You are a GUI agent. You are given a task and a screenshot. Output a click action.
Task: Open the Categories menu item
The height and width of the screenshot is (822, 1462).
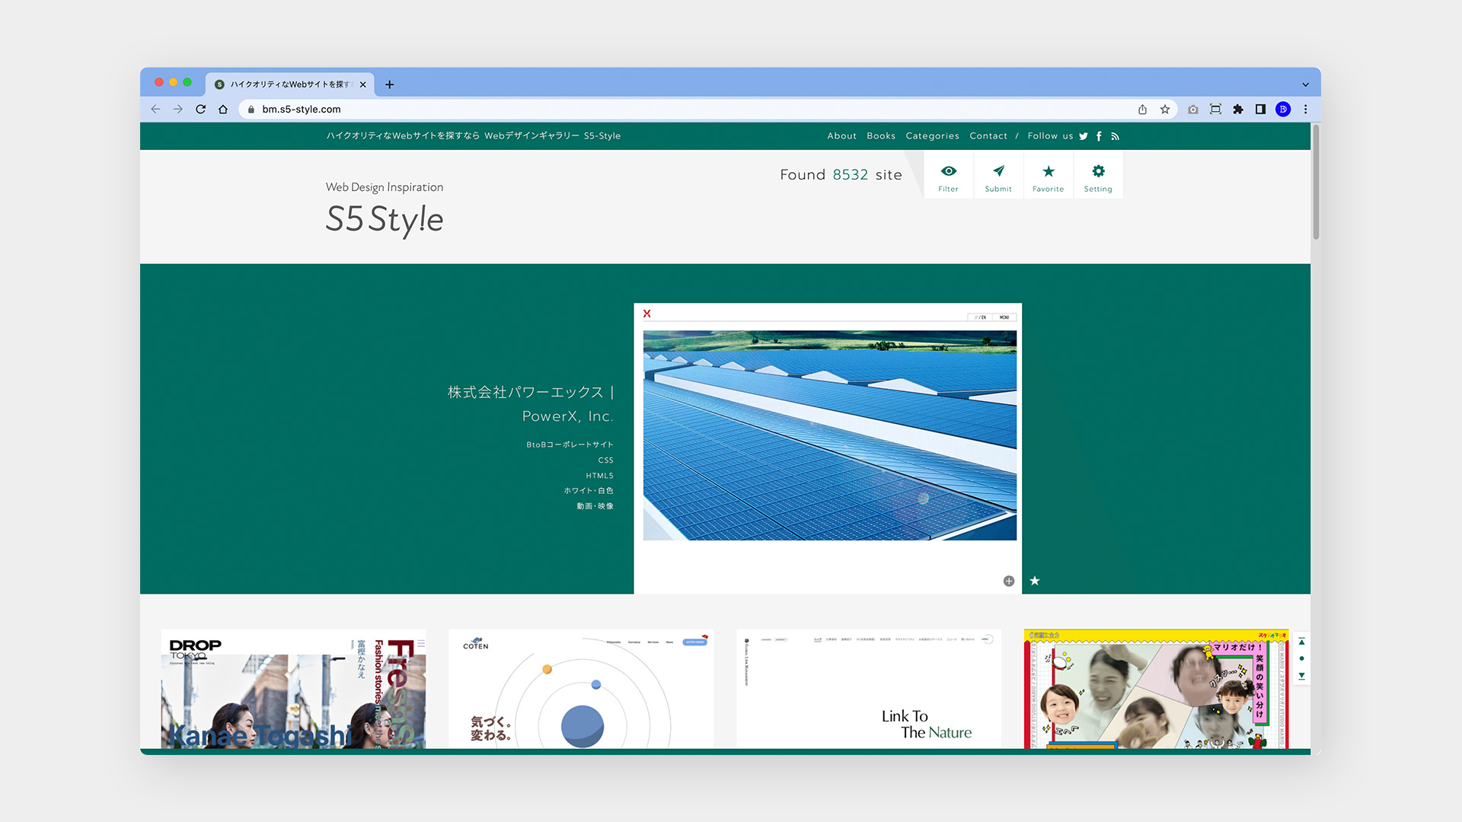[x=932, y=135]
